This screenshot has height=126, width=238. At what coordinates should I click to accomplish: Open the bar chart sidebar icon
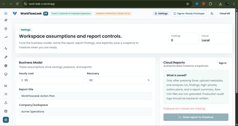point(6,86)
